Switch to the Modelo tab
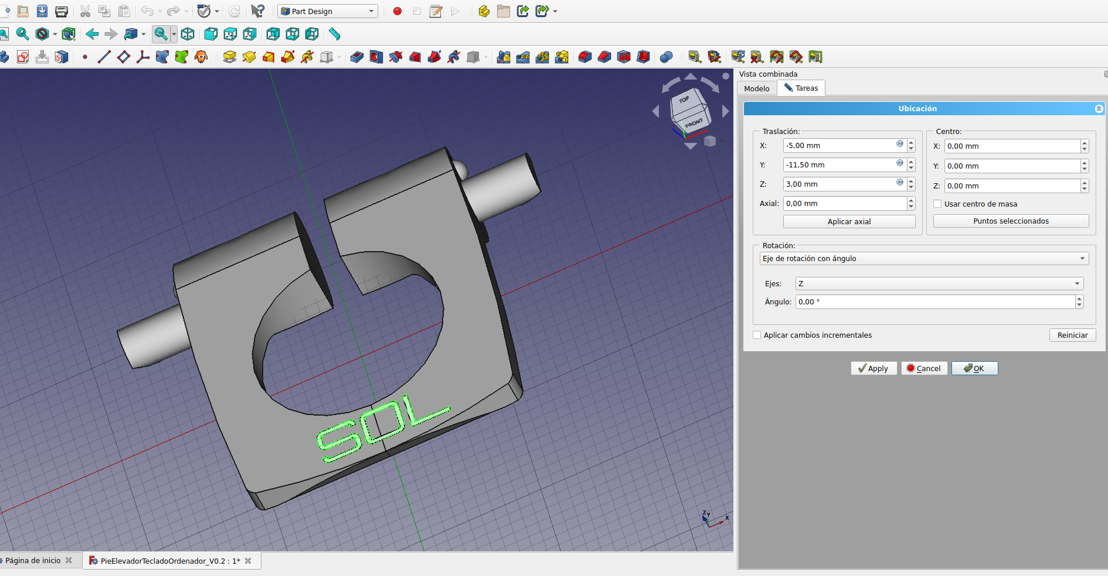 click(756, 88)
